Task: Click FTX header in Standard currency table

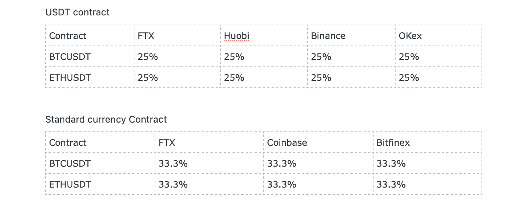Action: [x=209, y=142]
